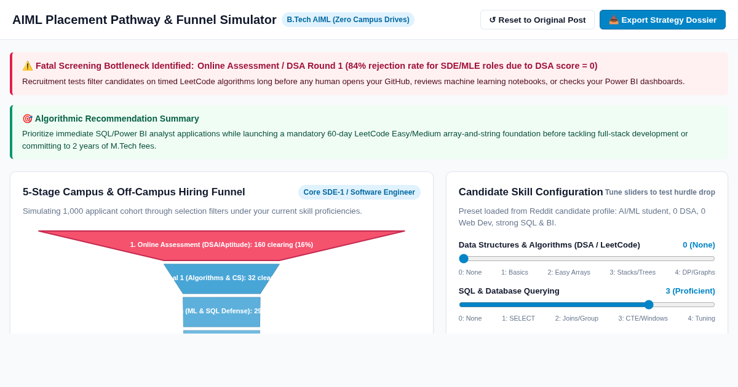The height and width of the screenshot is (387, 738).
Task: Click the '4: DP/Graphs' slider label
Action: (695, 272)
